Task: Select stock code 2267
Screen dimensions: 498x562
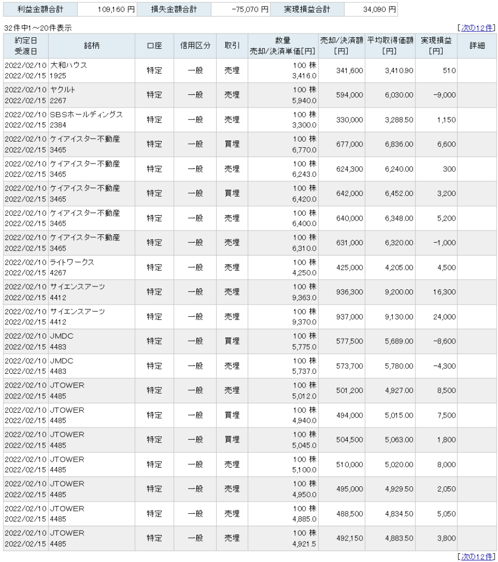Action: (58, 101)
